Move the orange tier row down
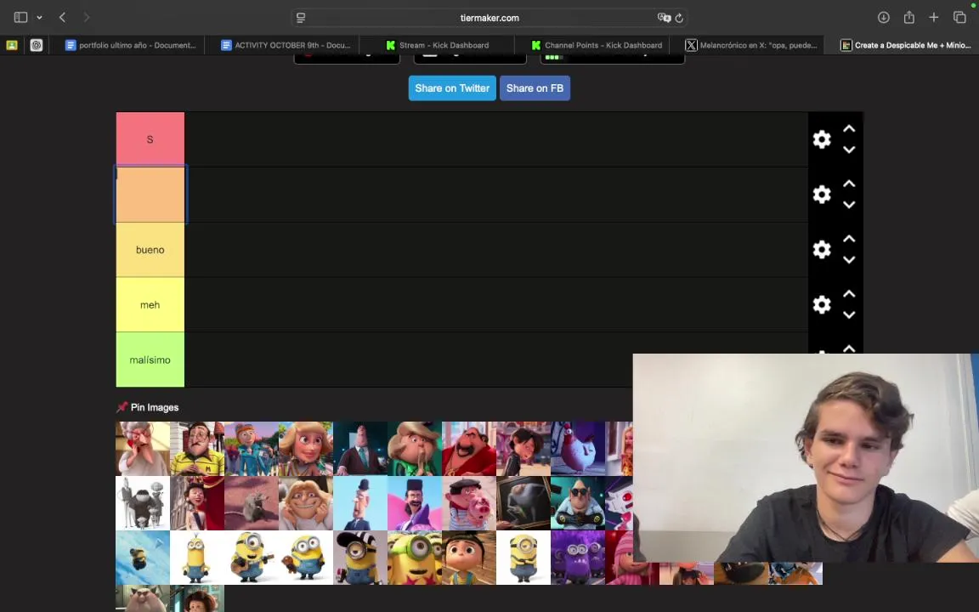979x612 pixels. 848,205
